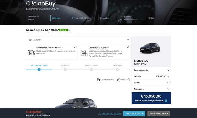Click the purchase conditions document euro icon
The image size is (197, 118).
[84, 53]
